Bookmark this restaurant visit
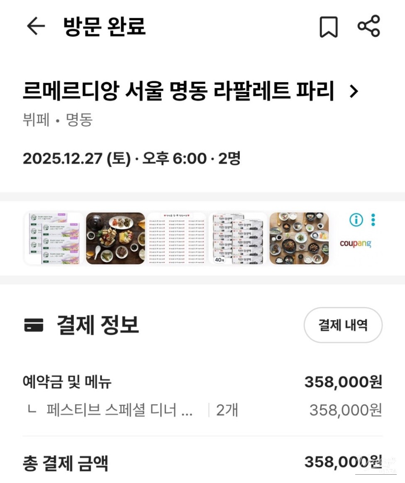This screenshot has height=483, width=405. pos(328,27)
